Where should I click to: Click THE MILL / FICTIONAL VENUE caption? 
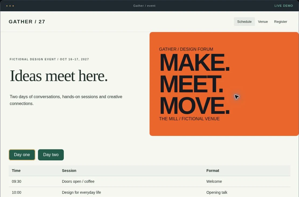pyautogui.click(x=189, y=119)
